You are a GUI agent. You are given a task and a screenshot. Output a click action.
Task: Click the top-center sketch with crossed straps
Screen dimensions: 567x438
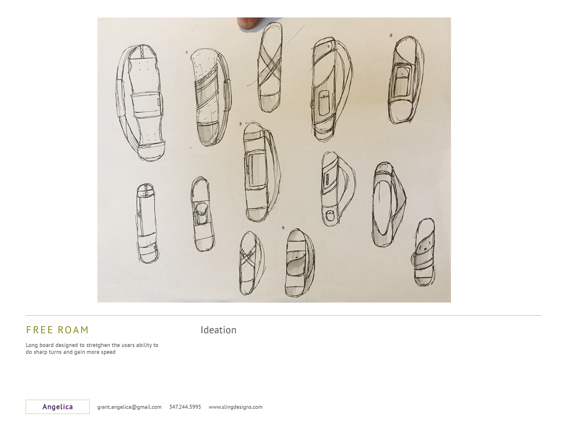click(x=270, y=67)
